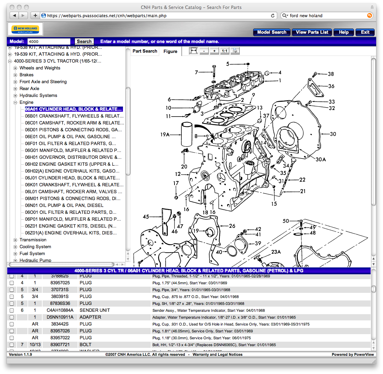Viewport: 383px width, 374px height.
Task: Zoom in the figure with plus button
Action: [214, 51]
